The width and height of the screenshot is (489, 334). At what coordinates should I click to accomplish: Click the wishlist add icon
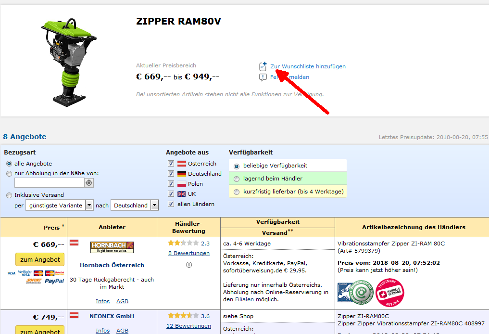[x=263, y=66]
